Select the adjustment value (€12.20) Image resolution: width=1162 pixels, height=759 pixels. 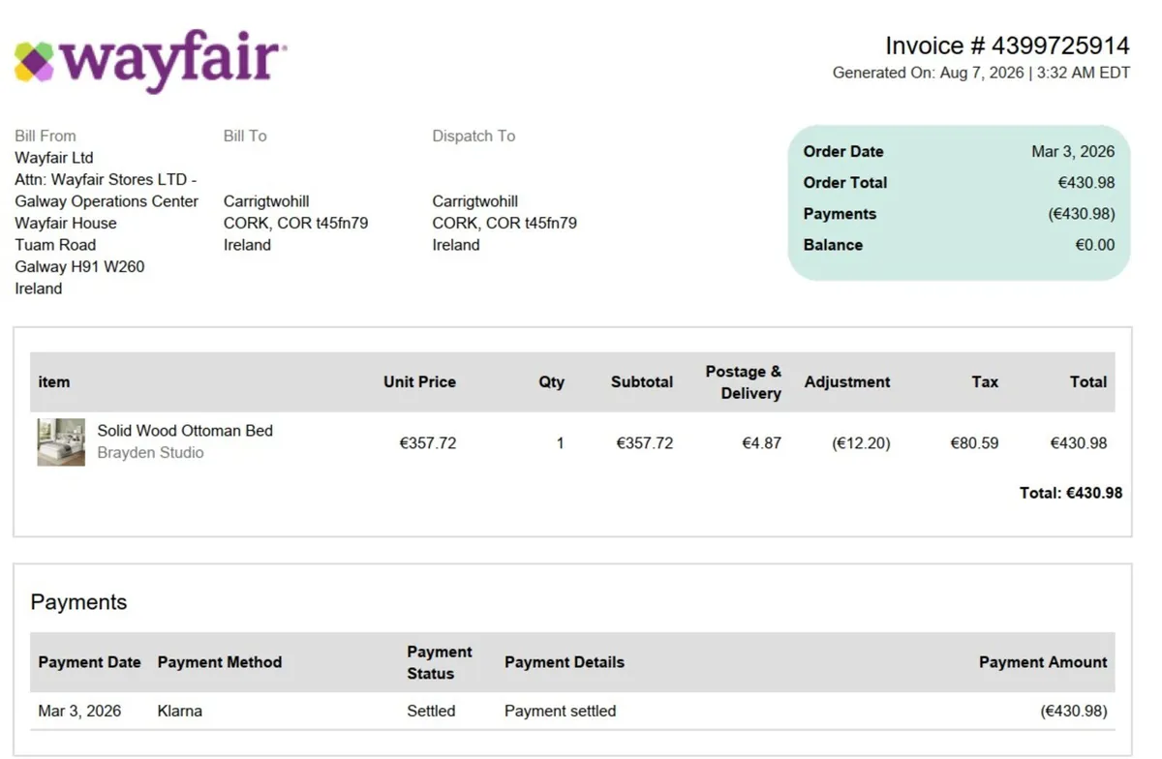(861, 443)
